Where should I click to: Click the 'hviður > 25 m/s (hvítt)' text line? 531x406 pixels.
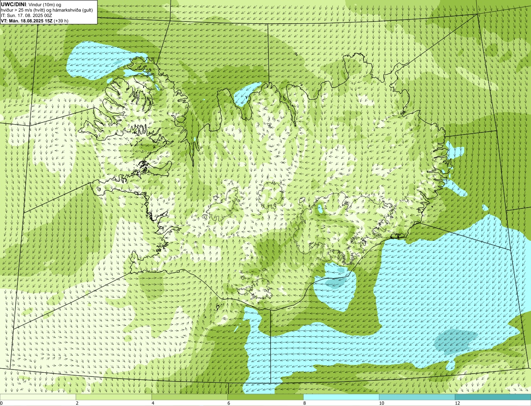(x=48, y=10)
